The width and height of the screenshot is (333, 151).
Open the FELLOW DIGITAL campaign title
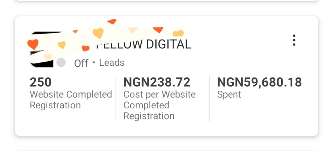tap(144, 44)
